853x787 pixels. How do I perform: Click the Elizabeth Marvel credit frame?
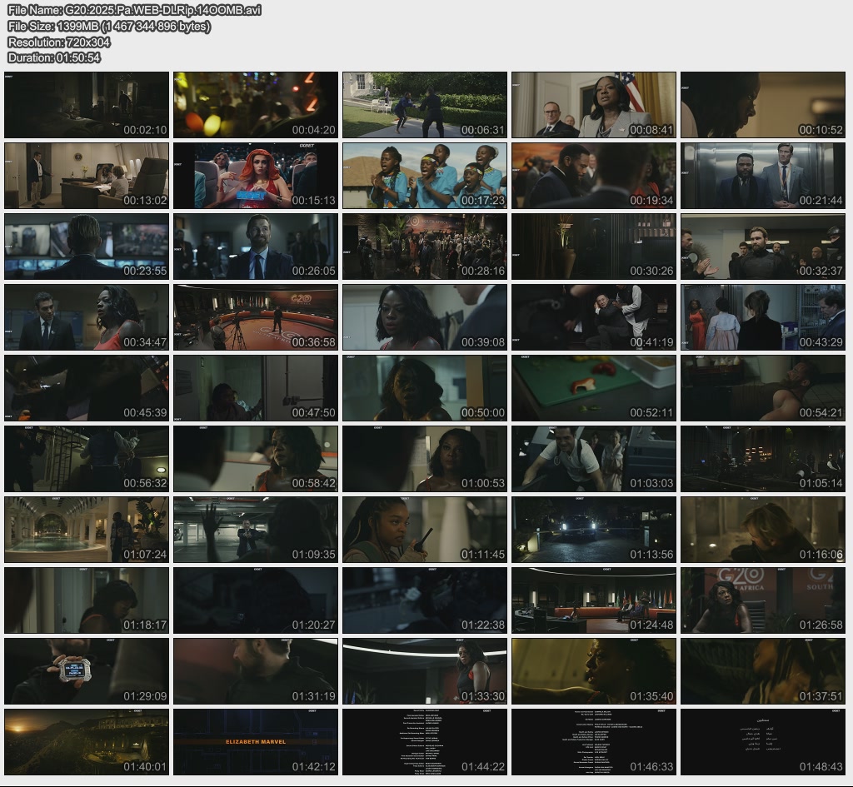256,742
